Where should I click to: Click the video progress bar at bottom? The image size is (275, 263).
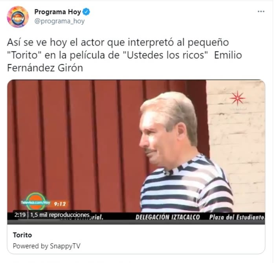coord(136,222)
